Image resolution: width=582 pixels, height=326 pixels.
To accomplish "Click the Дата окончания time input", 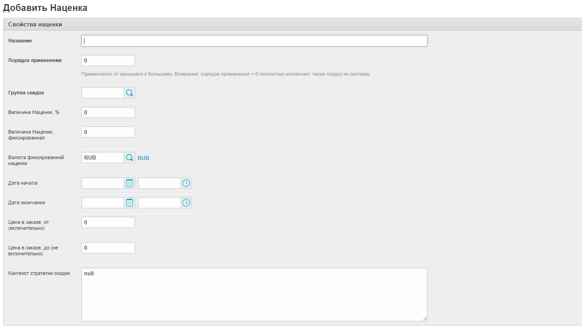I will click(159, 203).
